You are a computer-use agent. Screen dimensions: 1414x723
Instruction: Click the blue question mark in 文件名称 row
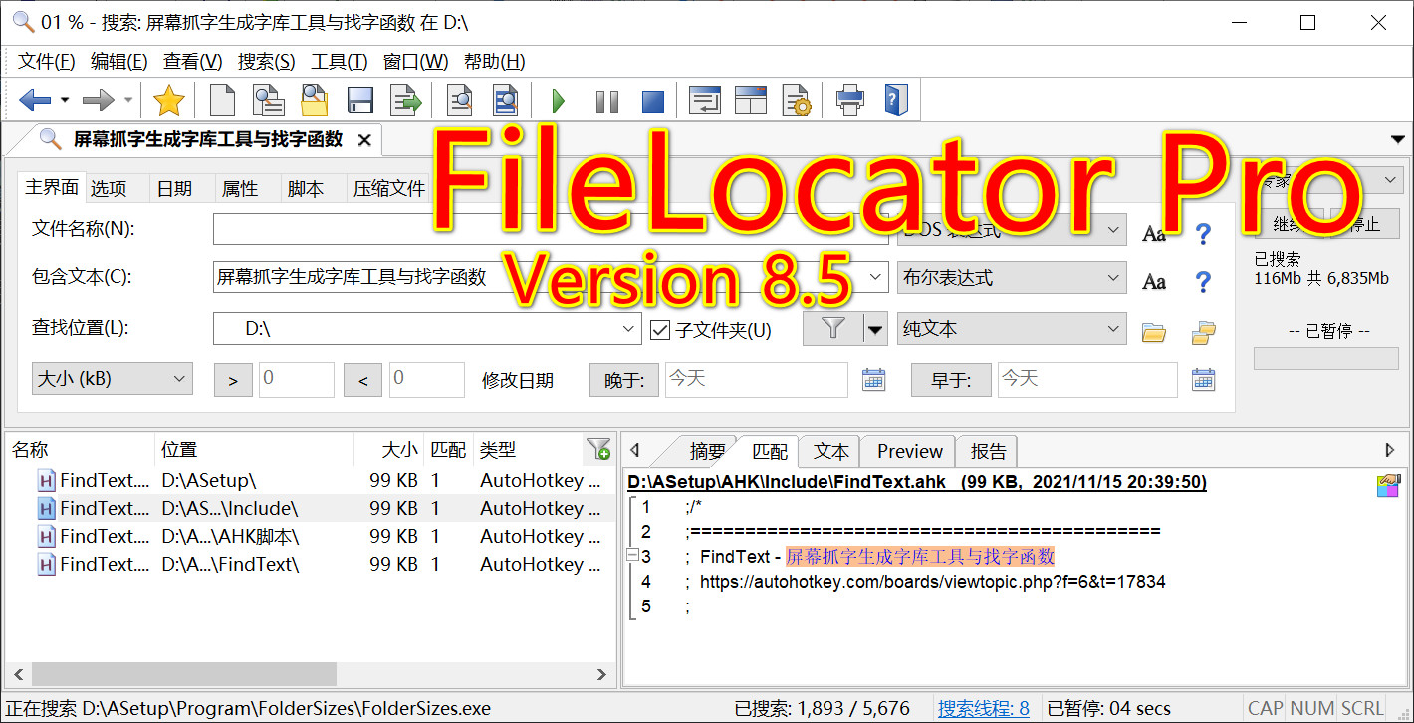[x=1203, y=234]
